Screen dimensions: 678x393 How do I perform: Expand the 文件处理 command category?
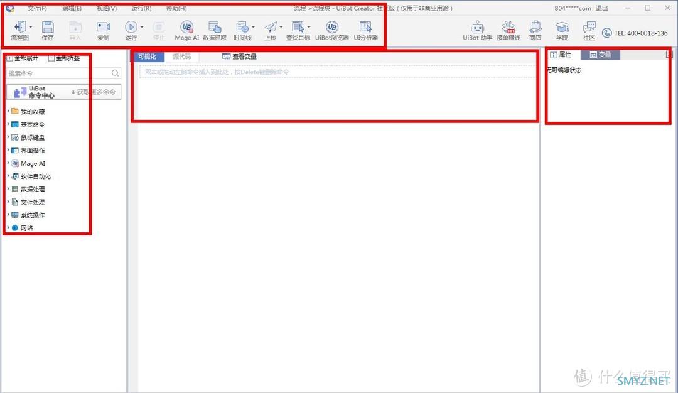9,202
